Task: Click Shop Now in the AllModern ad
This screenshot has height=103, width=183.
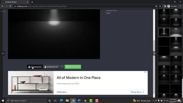Action: click(x=137, y=92)
